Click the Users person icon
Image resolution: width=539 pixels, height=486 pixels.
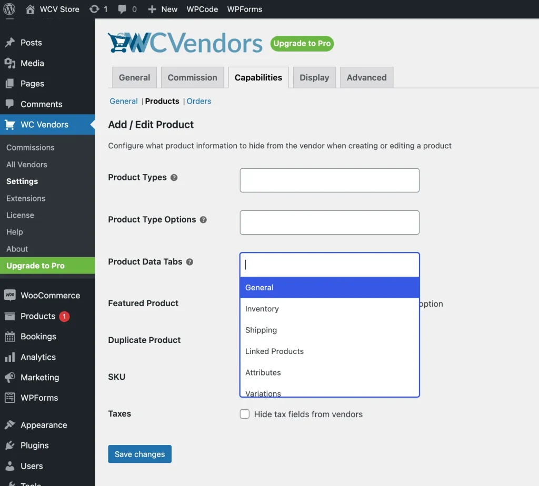point(10,465)
